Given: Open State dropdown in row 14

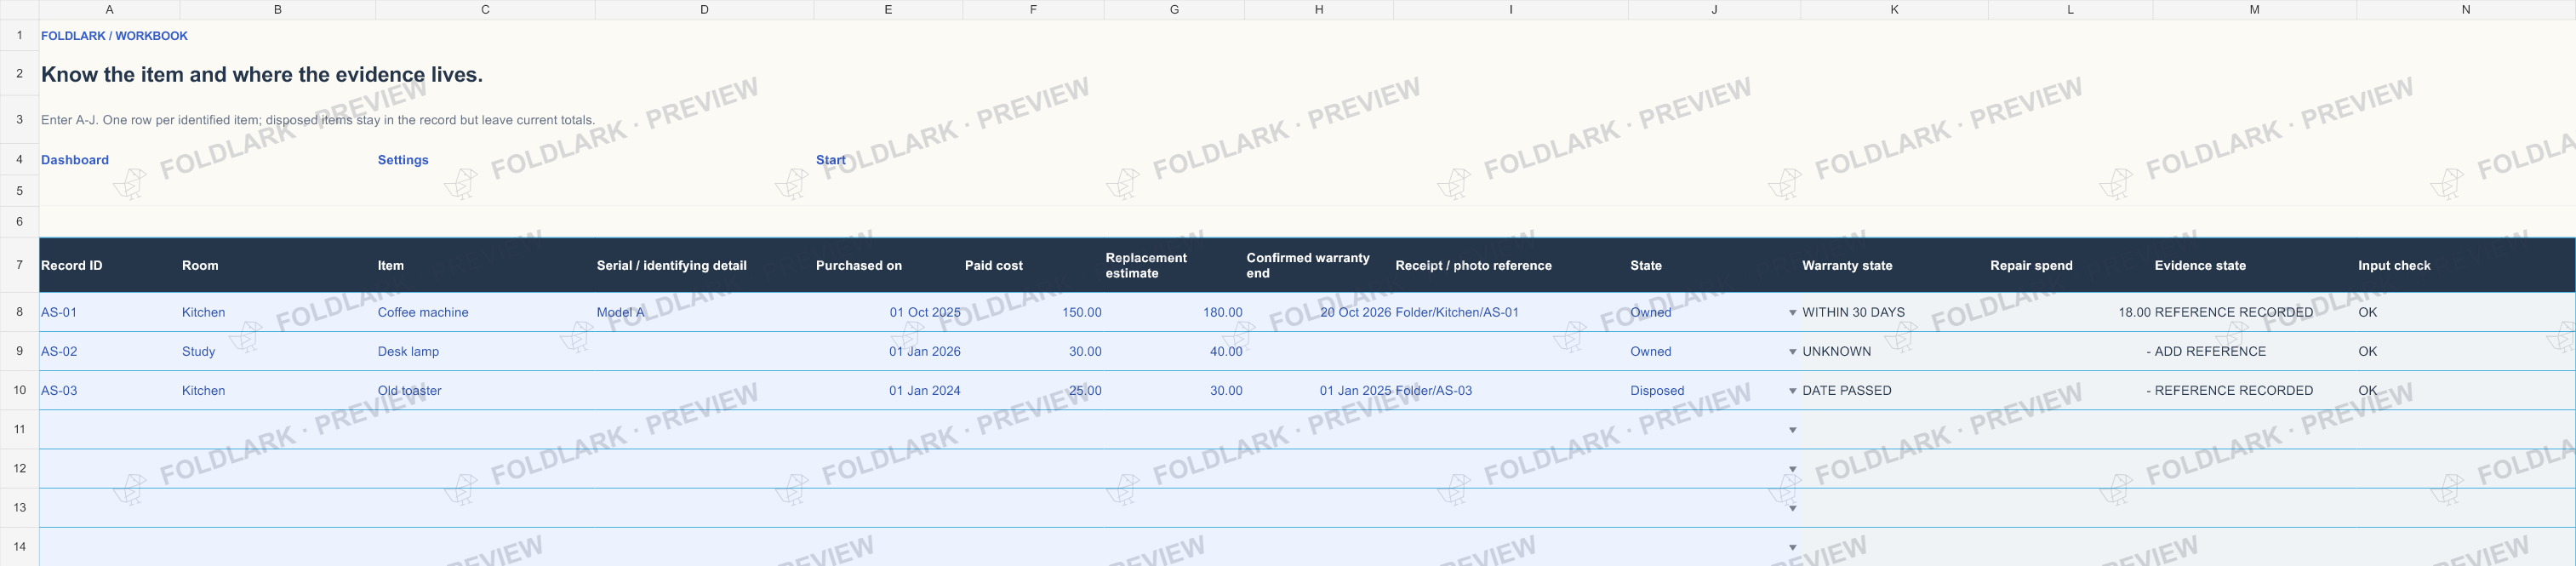Looking at the screenshot, I should pos(1792,547).
